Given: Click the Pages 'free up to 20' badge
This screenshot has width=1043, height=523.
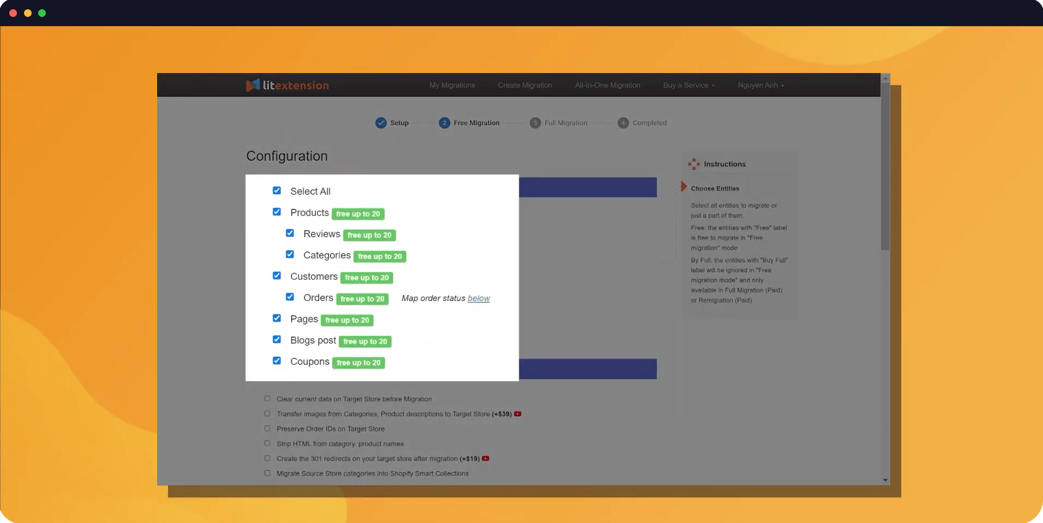Looking at the screenshot, I should (x=347, y=320).
